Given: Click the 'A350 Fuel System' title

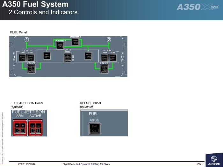Looking at the screenshot, I should pyautogui.click(x=35, y=4).
